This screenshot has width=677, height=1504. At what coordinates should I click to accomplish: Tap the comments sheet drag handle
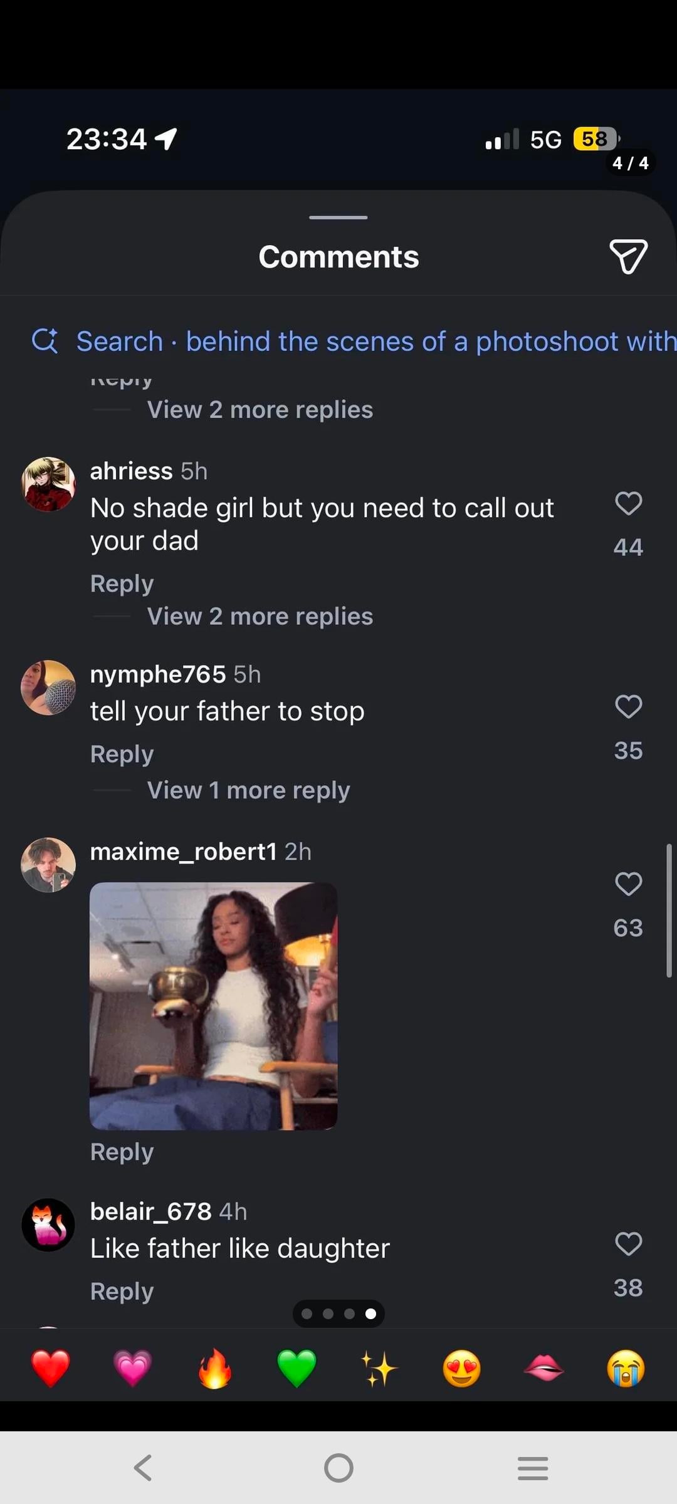(338, 217)
